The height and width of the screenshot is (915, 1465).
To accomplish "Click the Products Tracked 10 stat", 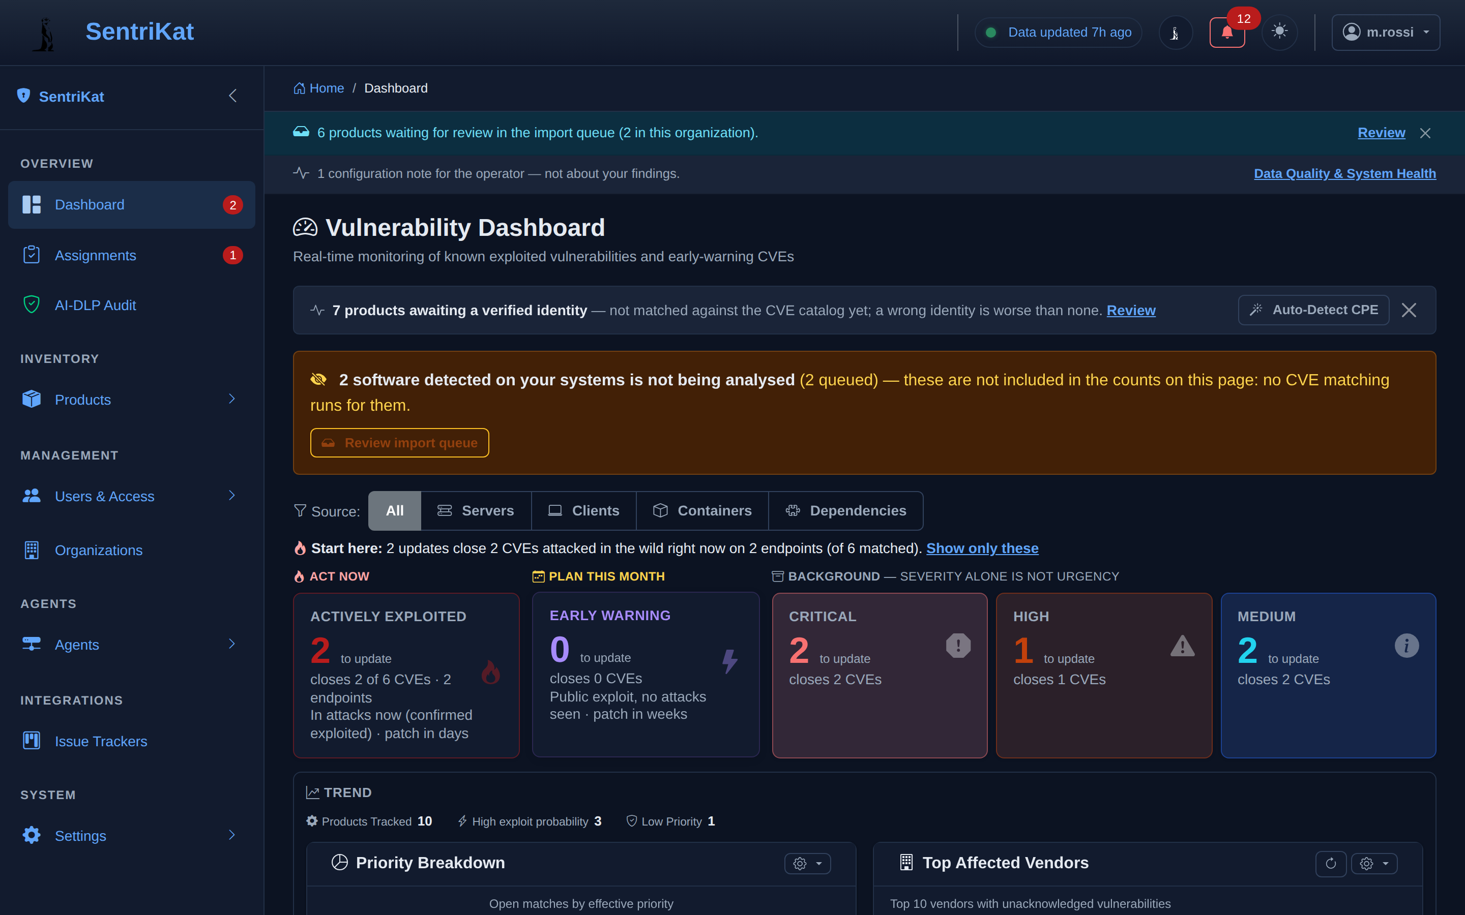I will [x=369, y=821].
